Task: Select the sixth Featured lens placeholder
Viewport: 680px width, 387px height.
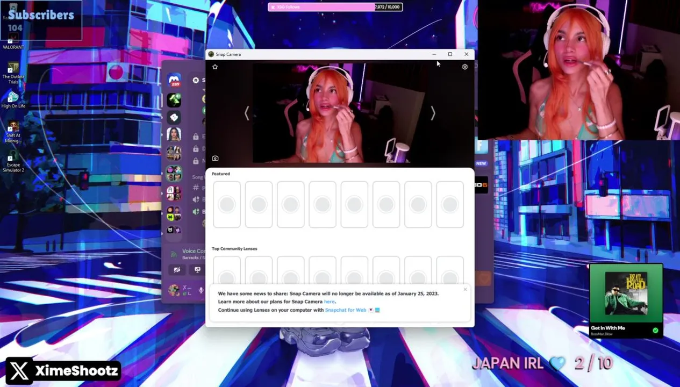Action: (x=386, y=205)
